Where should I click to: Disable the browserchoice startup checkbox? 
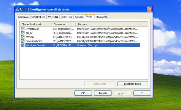23,41
